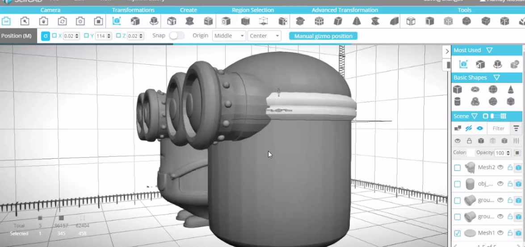Check the X axis checkbox

54,35
